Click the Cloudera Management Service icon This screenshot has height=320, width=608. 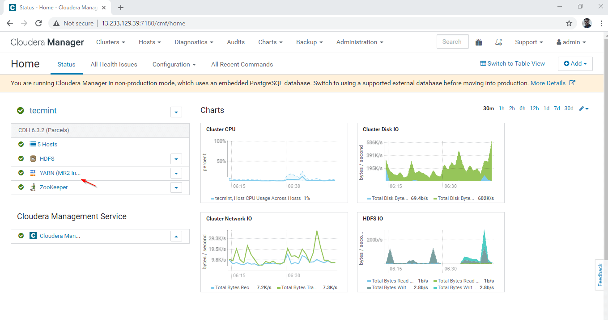coord(33,236)
